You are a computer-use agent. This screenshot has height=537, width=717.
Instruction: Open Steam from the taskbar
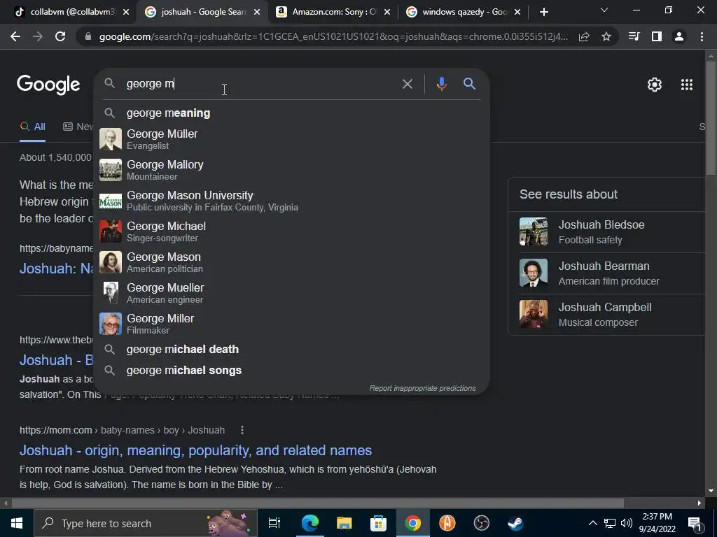516,523
